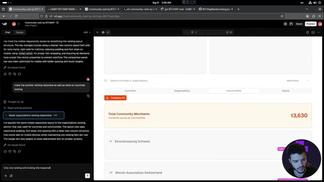Click the browser back button
Viewport: 324px width, 182px height.
pos(4,16)
